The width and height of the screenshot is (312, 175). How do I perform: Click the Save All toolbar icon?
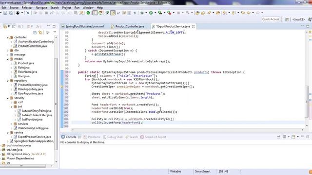coord(11,13)
